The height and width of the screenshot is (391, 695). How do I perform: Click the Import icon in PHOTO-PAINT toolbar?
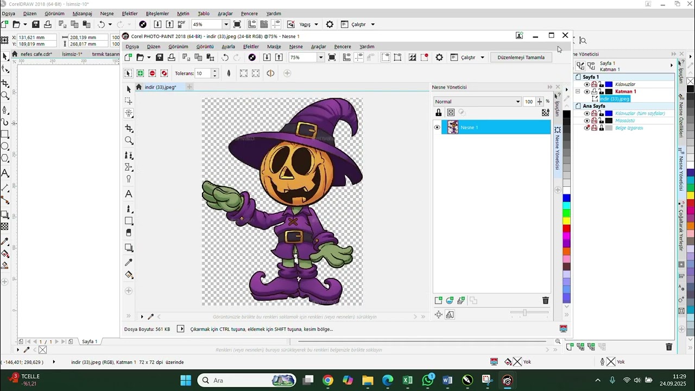pos(267,58)
